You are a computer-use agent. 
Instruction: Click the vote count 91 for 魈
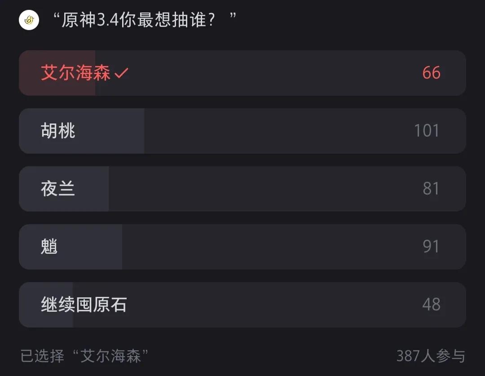pyautogui.click(x=431, y=247)
